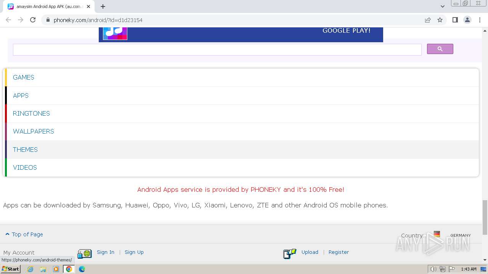Viewport: 488px width, 274px height.
Task: Open the Sign Up link
Action: [x=134, y=252]
